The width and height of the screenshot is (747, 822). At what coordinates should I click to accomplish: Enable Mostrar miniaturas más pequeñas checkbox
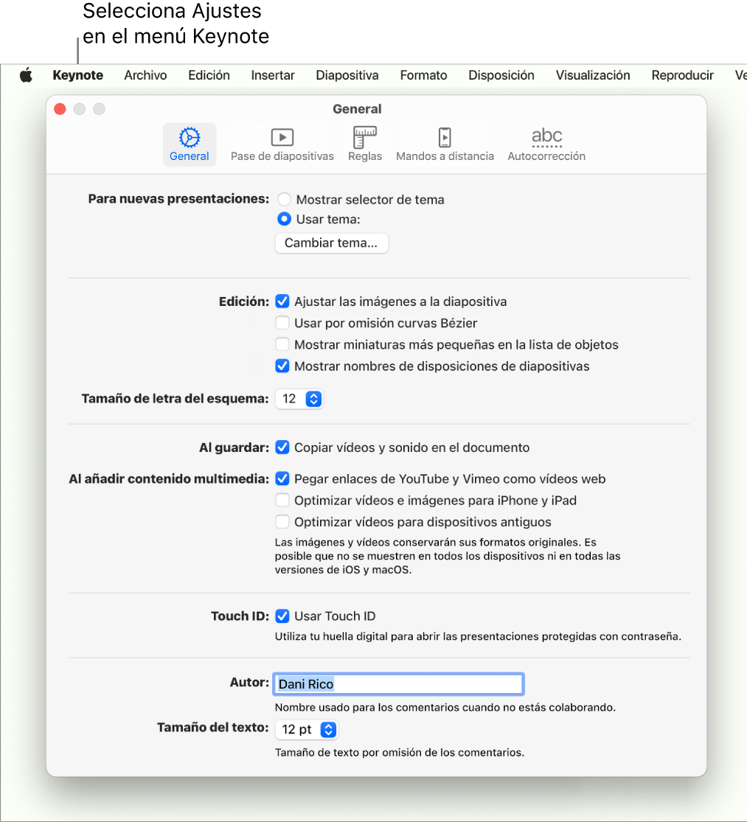pyautogui.click(x=282, y=344)
